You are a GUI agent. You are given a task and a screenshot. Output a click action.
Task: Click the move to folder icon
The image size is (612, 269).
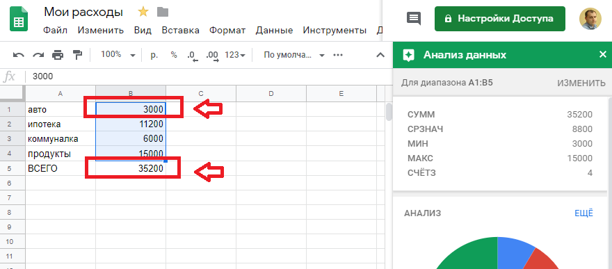(163, 13)
